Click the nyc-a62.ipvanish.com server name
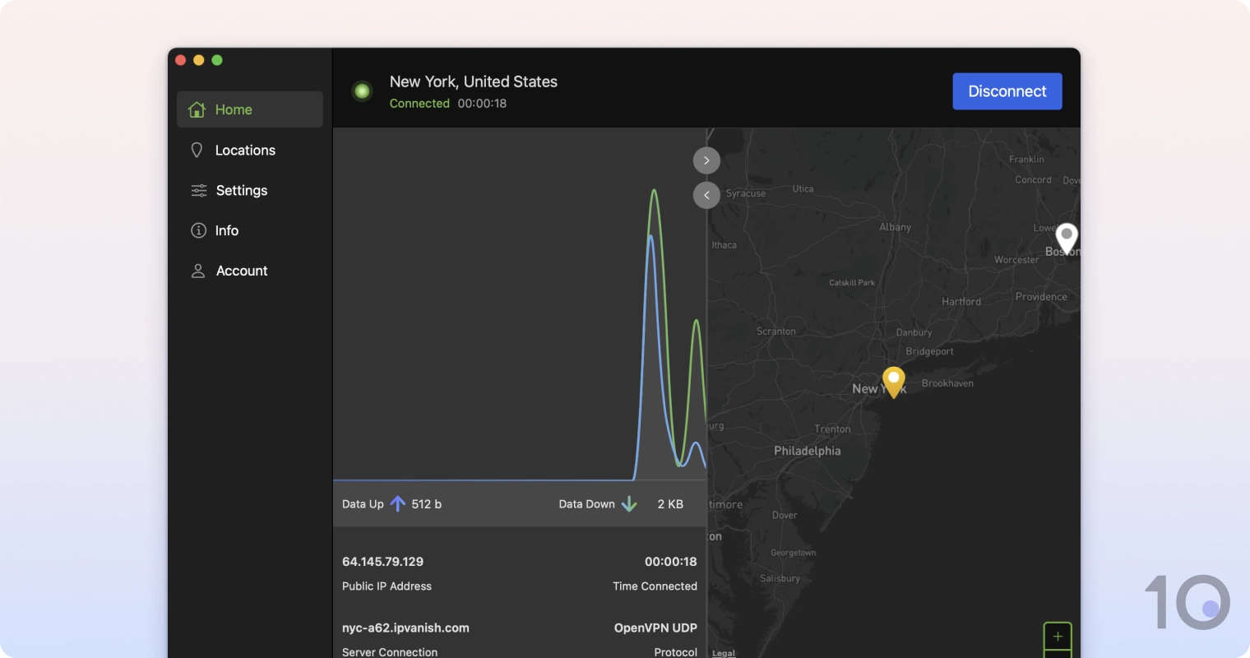Screen dimensions: 1250x658 [405, 628]
